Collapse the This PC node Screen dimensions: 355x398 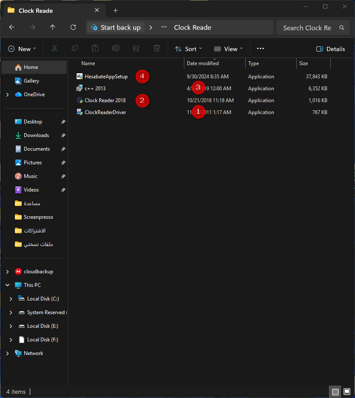point(7,285)
